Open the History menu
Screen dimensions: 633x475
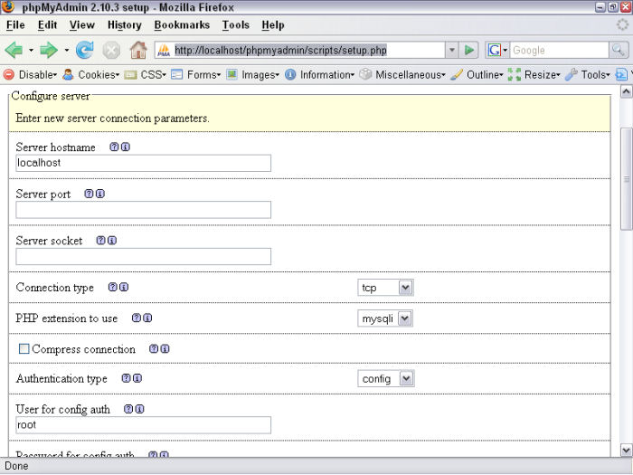coord(125,25)
